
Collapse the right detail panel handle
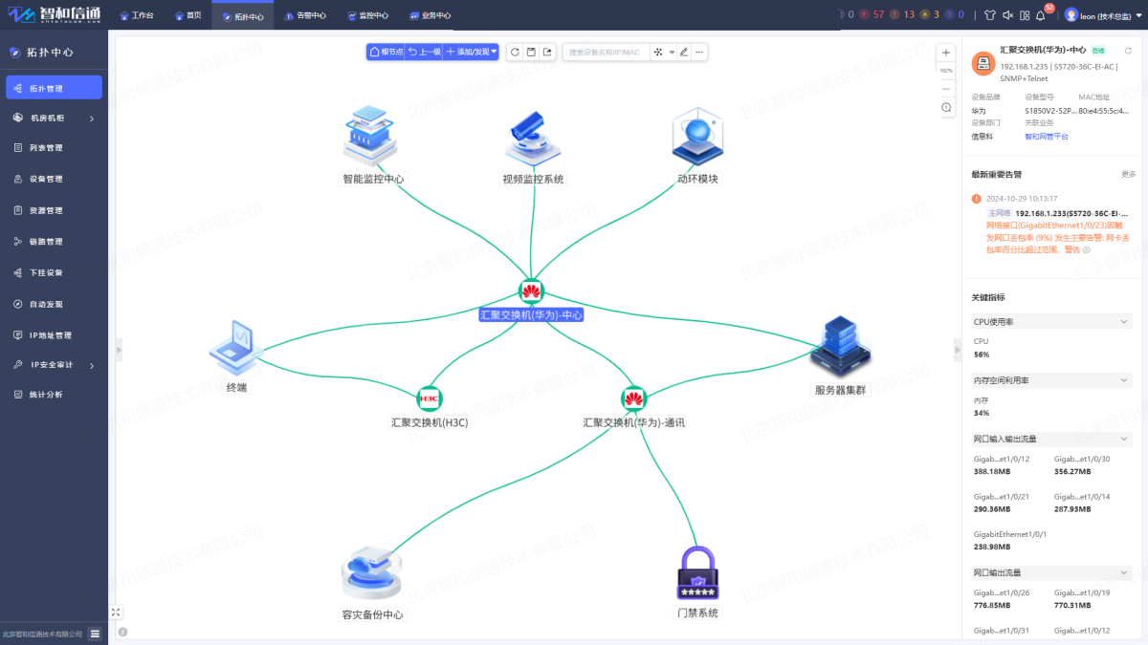point(958,350)
